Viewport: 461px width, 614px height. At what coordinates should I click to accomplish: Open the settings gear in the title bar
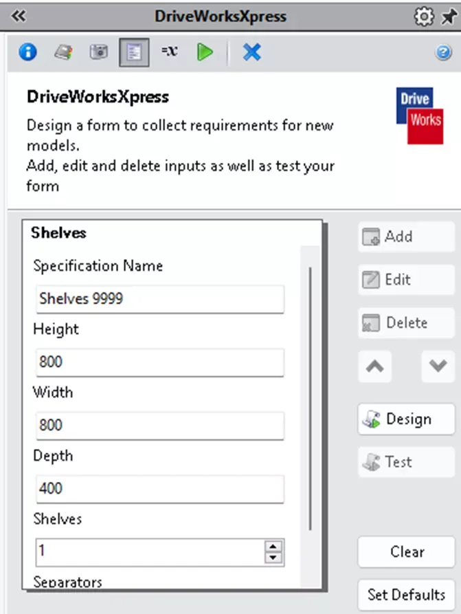click(x=424, y=17)
